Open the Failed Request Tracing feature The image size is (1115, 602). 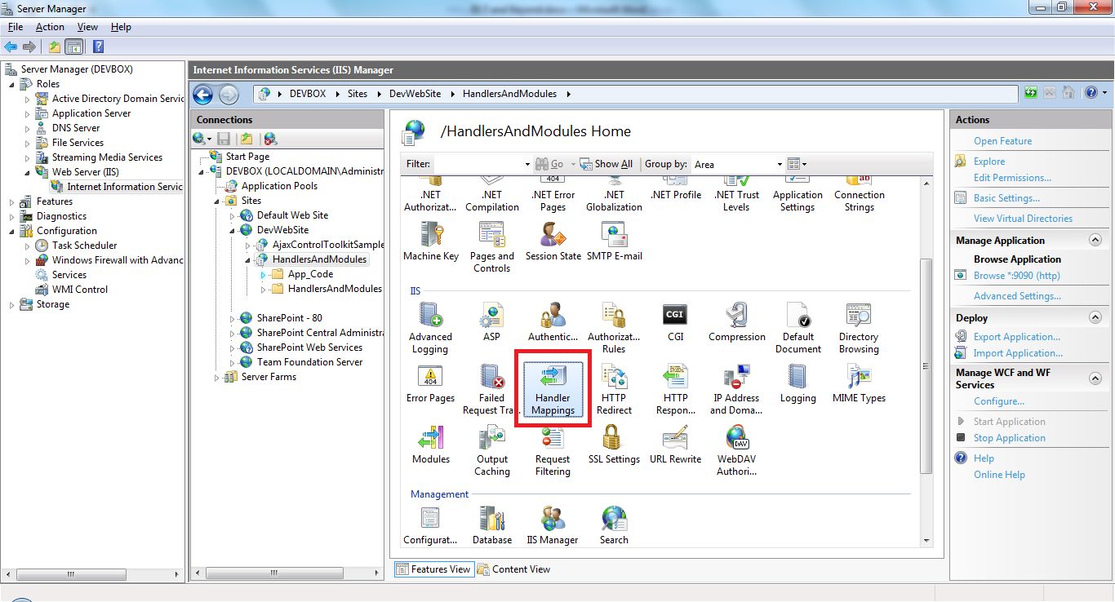491,389
